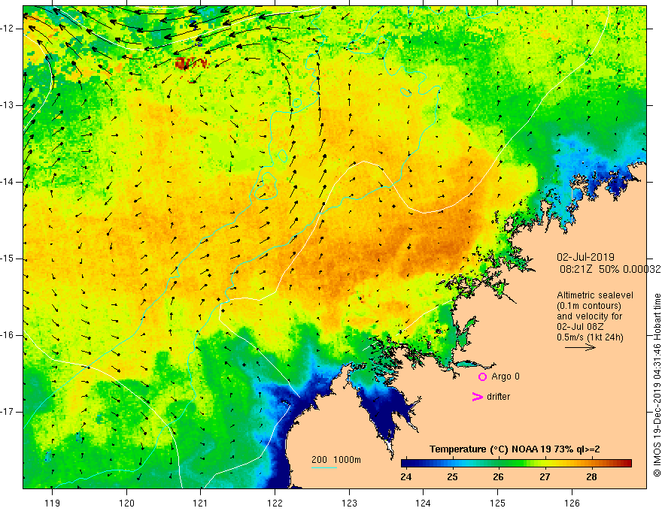Click the 'Argo 0' legend label
662x511 pixels.
click(506, 376)
